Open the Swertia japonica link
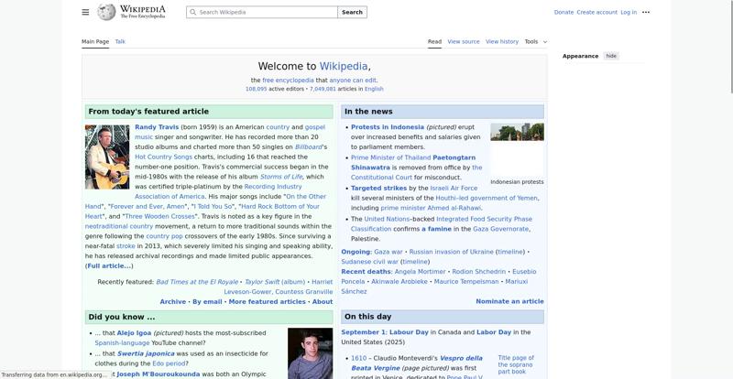 coord(146,353)
